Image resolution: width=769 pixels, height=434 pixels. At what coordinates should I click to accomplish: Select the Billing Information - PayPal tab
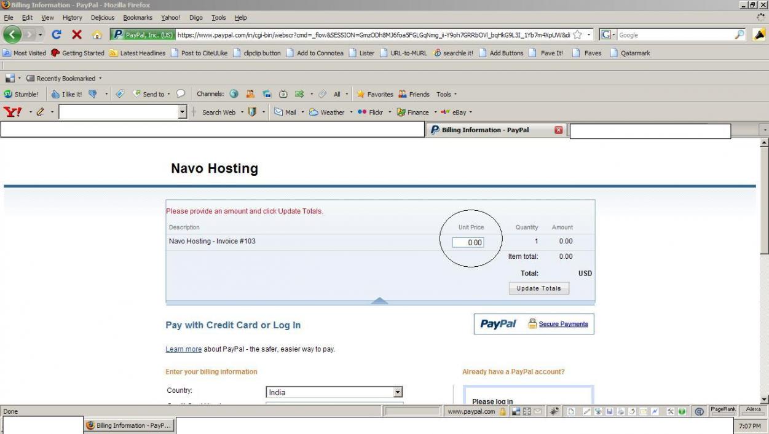497,130
